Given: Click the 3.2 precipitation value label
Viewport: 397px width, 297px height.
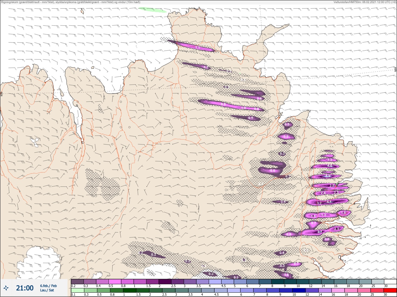Looking at the screenshot, I should pyautogui.click(x=319, y=203).
